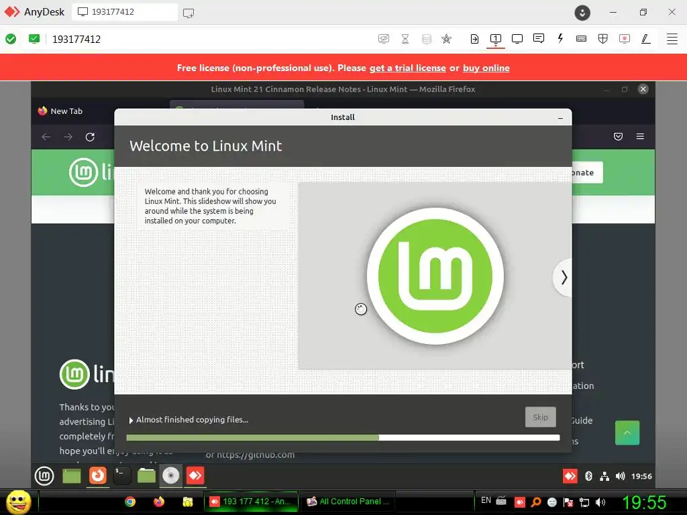Open the on-screen keyboard tray icon
The width and height of the screenshot is (687, 515).
(501, 500)
